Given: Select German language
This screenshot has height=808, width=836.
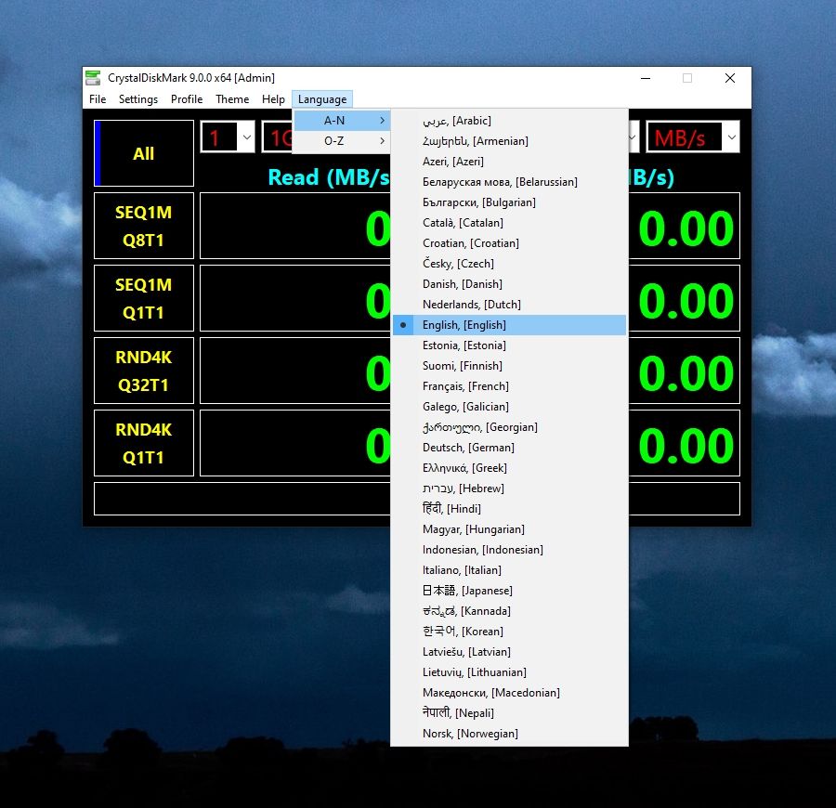Looking at the screenshot, I should pyautogui.click(x=509, y=448).
